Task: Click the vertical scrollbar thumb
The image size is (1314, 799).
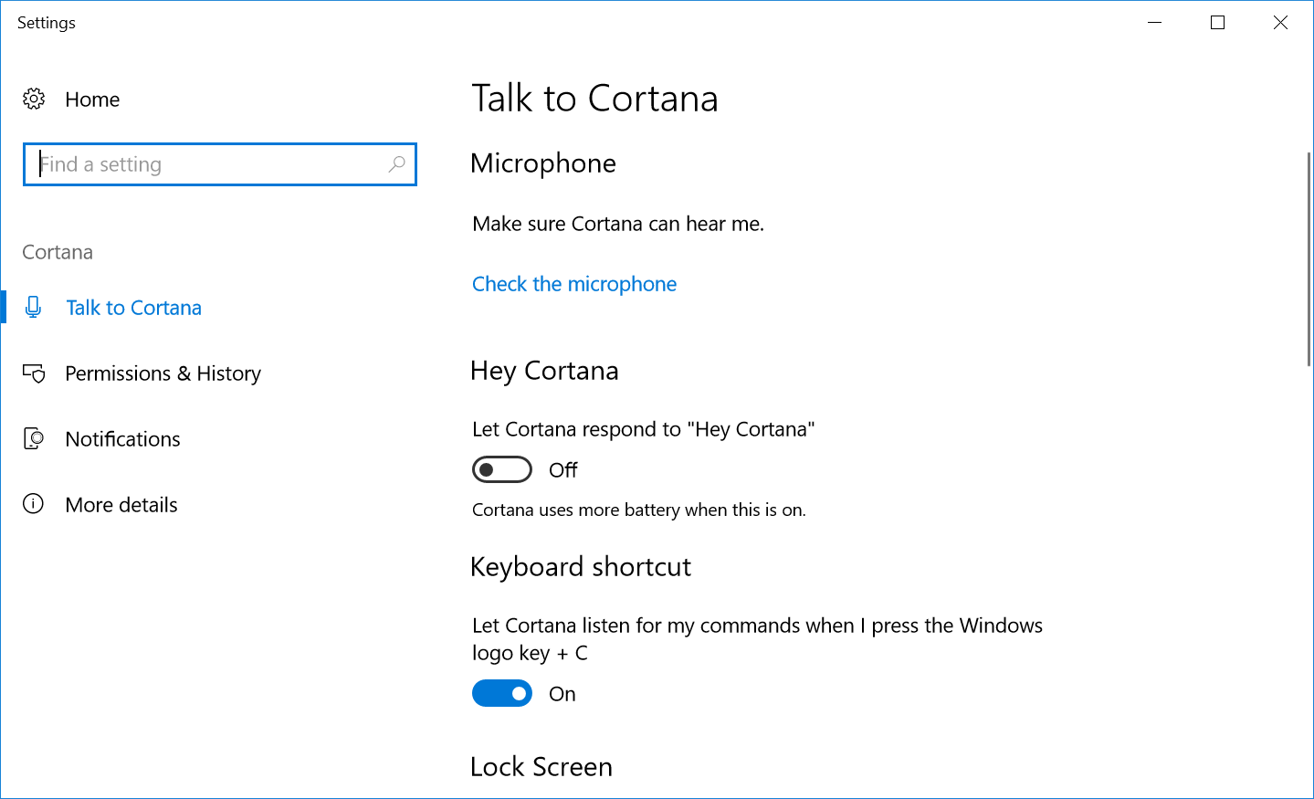Action: (1309, 259)
